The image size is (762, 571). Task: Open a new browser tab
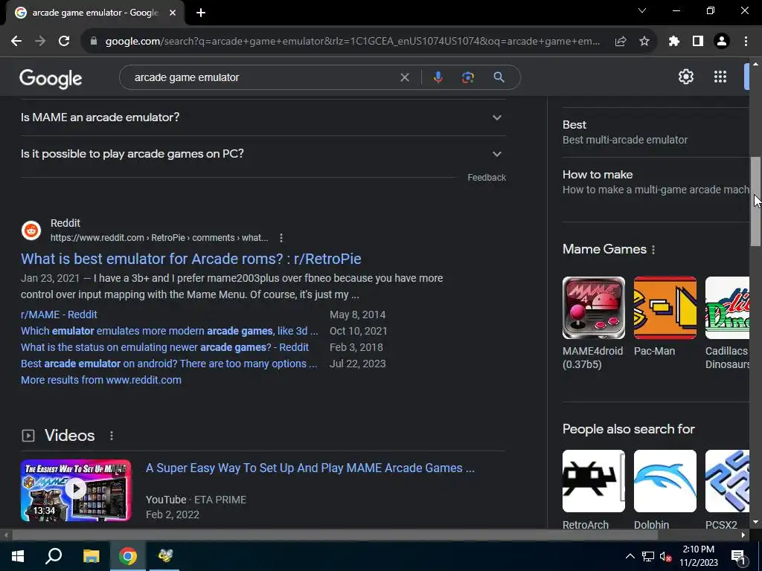coord(201,13)
